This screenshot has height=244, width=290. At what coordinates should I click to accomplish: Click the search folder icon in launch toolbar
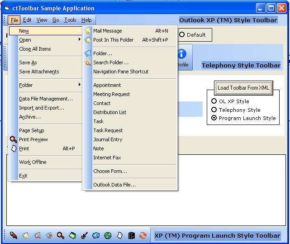pos(37,235)
